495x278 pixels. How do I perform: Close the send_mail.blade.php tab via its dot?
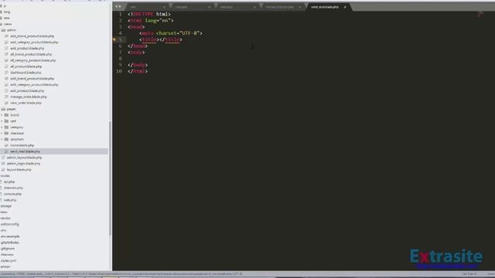click(x=345, y=7)
